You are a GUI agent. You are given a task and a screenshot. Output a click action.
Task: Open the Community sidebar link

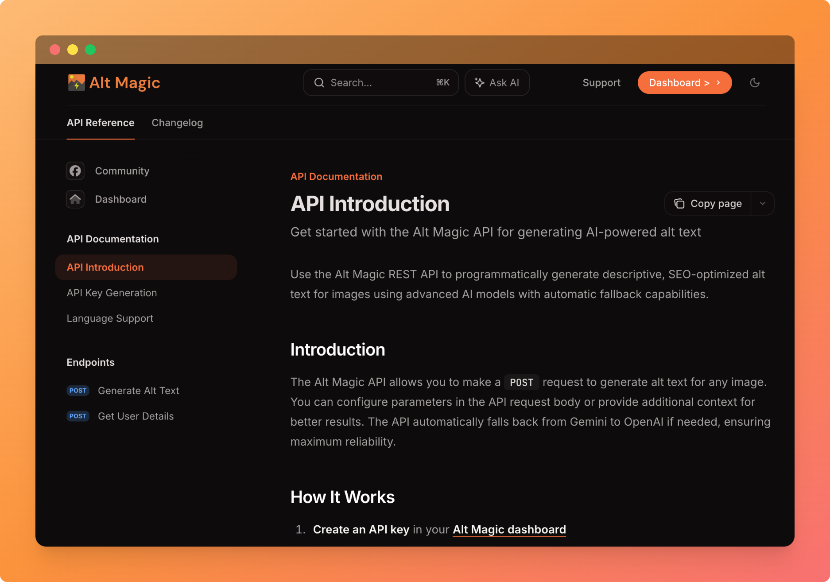coord(122,171)
